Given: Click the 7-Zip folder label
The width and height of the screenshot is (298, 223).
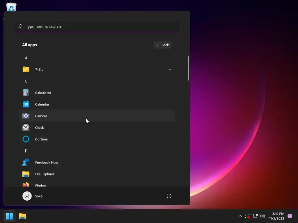Looking at the screenshot, I should tap(39, 69).
